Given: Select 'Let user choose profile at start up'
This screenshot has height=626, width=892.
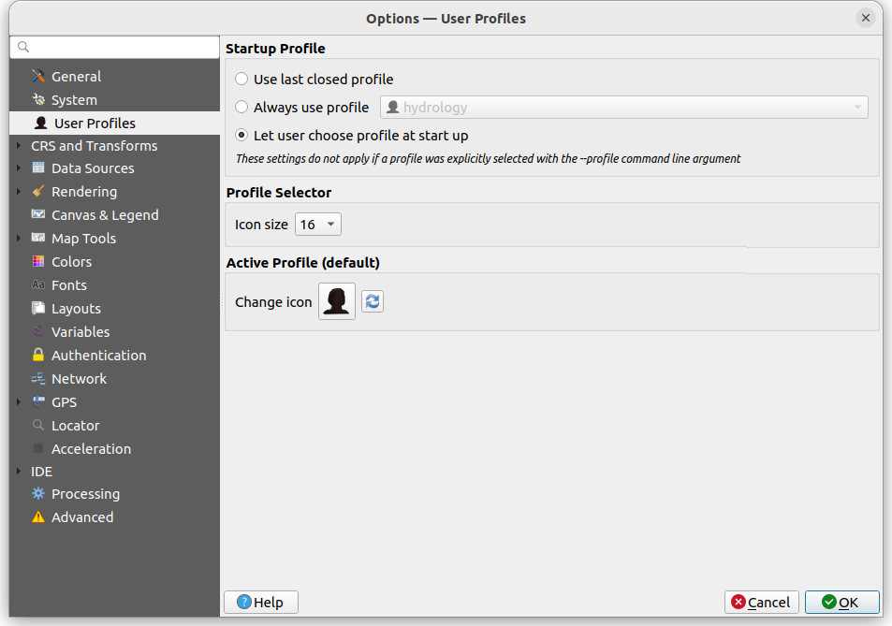Looking at the screenshot, I should pyautogui.click(x=242, y=136).
